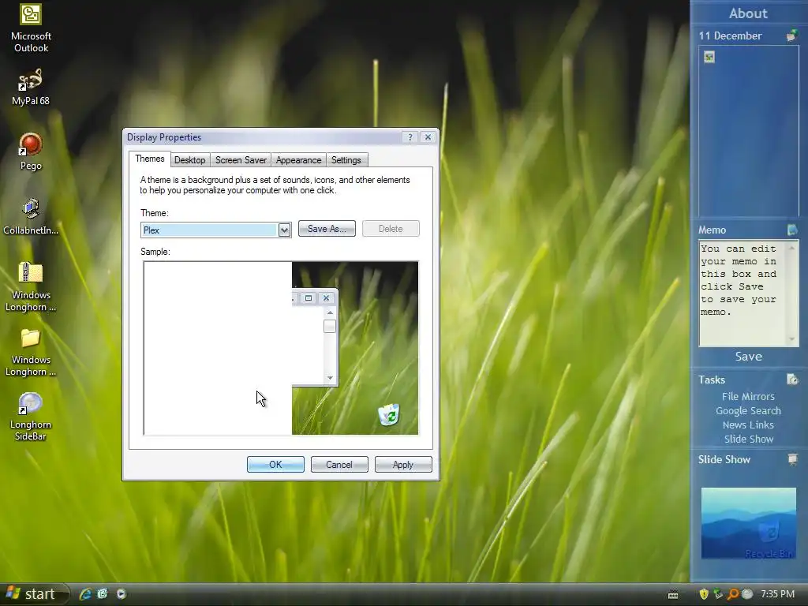Screen dimensions: 808x606
Task: Click the memo scrollbar down arrow
Action: [792, 339]
